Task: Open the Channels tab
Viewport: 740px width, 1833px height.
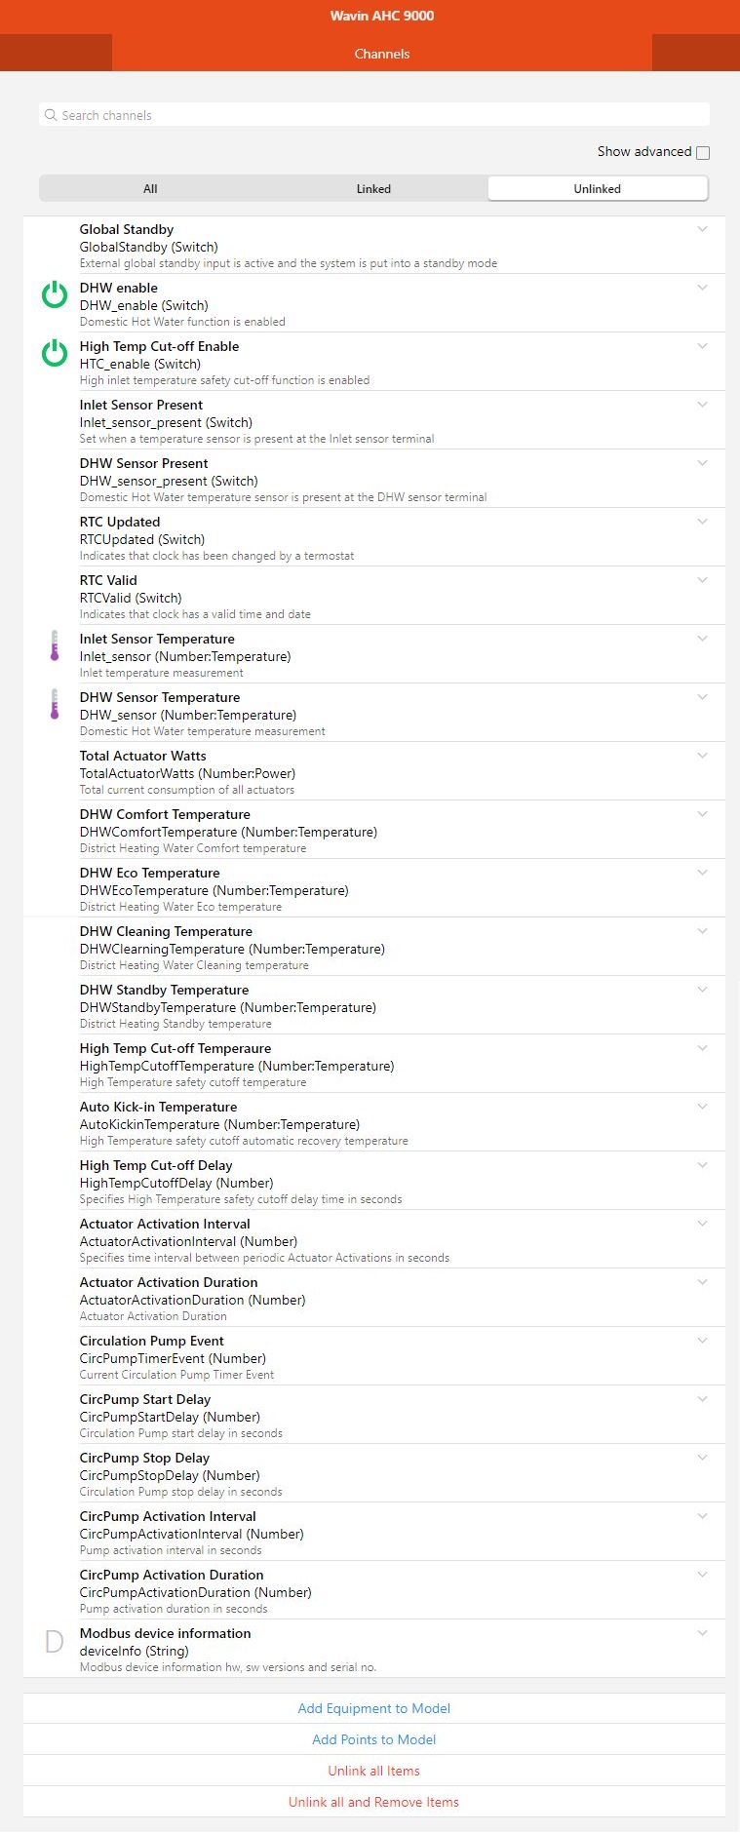Action: coord(382,54)
